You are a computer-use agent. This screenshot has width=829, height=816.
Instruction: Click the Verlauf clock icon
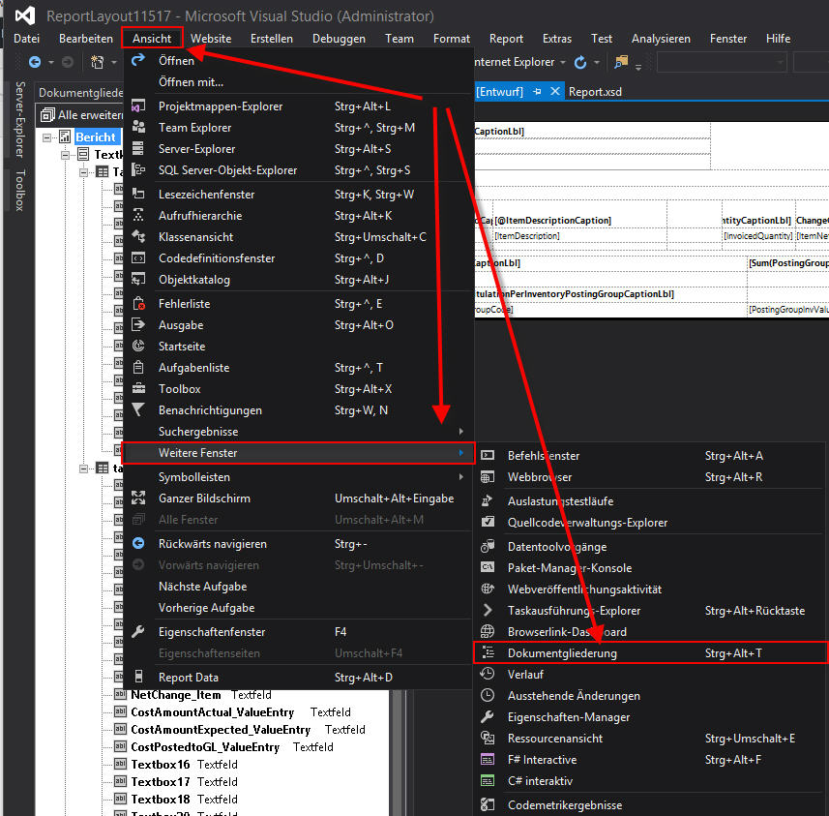pos(488,674)
